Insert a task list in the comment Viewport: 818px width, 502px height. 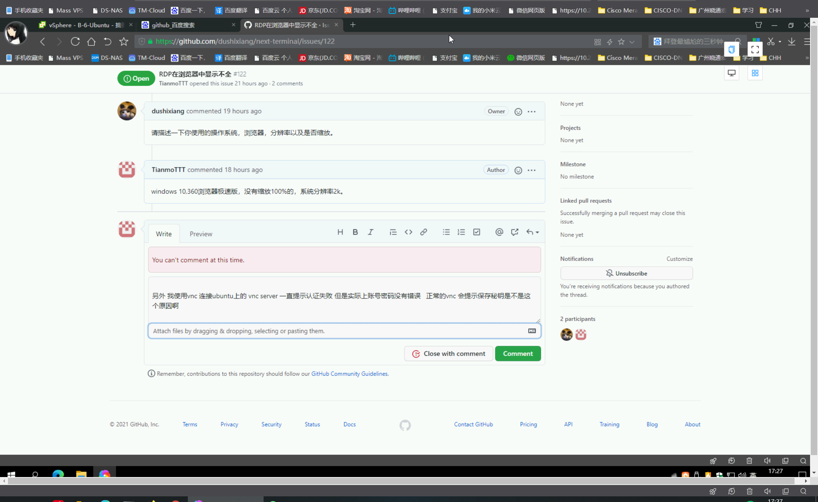click(x=476, y=232)
